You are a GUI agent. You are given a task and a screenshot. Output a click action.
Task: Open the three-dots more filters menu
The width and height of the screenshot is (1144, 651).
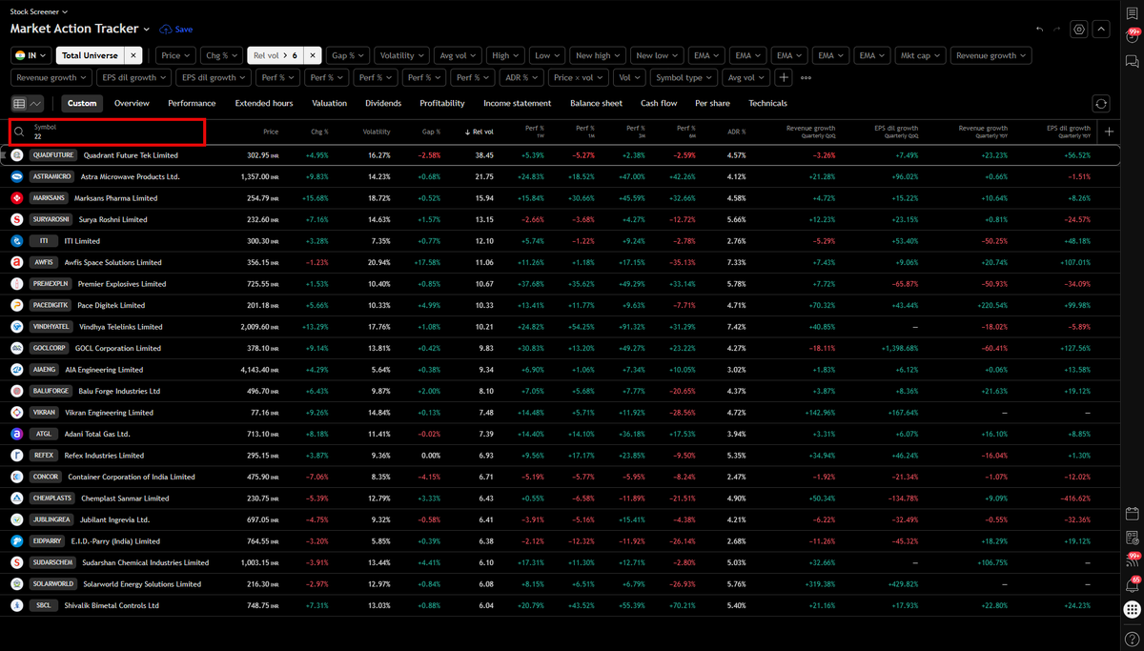(x=806, y=78)
